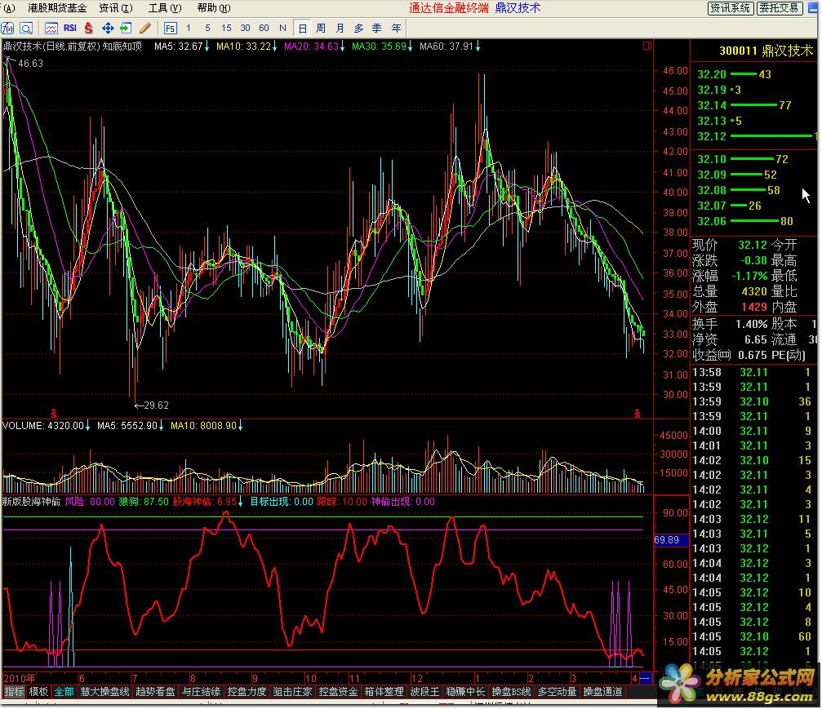
Task: Open the 资讯(I) menu
Action: pyautogui.click(x=116, y=8)
